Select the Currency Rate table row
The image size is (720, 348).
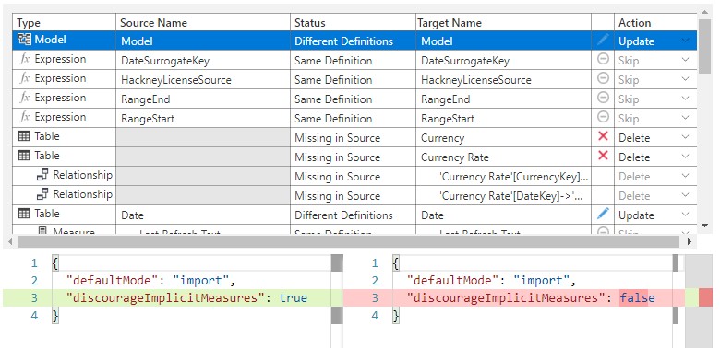(x=354, y=157)
